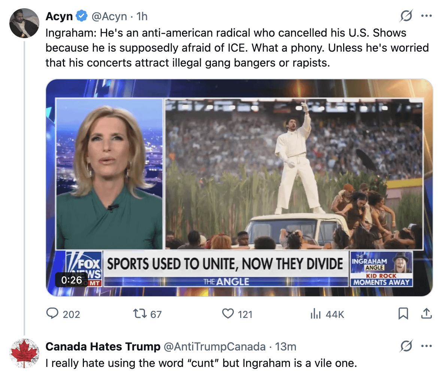
Task: Open view analytics showing 44K
Action: pyautogui.click(x=316, y=314)
